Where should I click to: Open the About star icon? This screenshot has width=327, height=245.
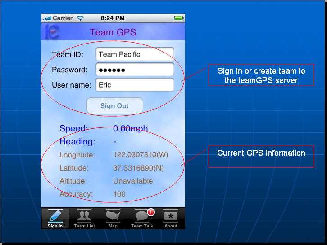click(171, 216)
